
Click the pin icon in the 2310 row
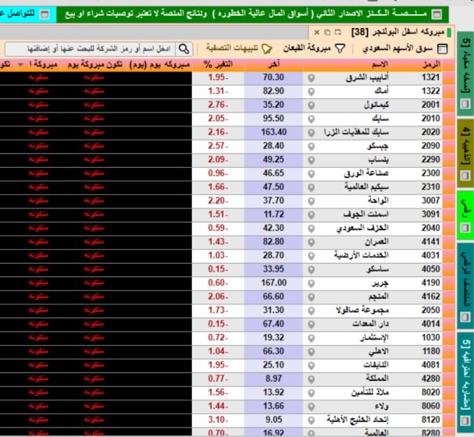coord(312,187)
